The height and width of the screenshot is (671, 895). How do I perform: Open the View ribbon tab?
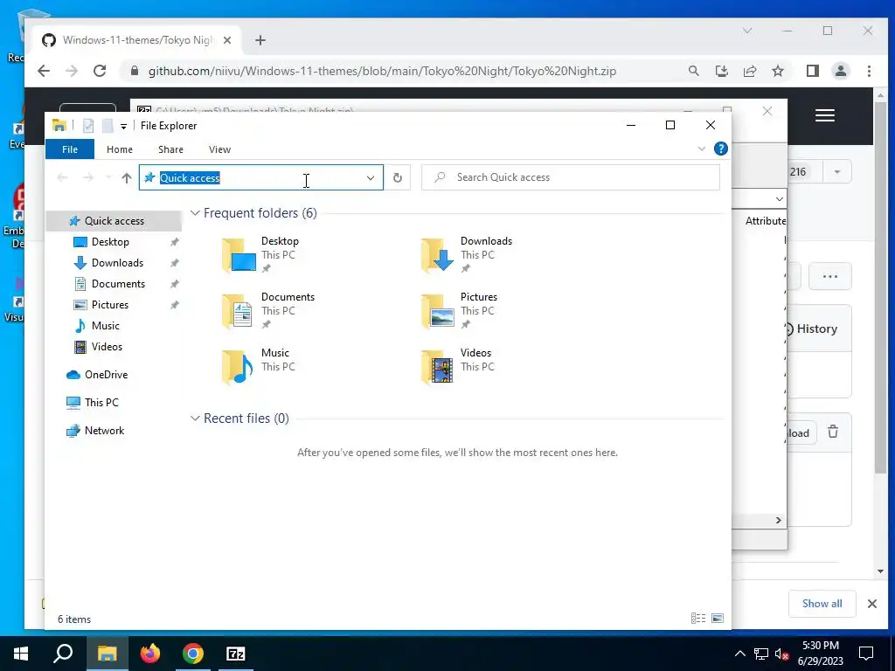coord(219,149)
